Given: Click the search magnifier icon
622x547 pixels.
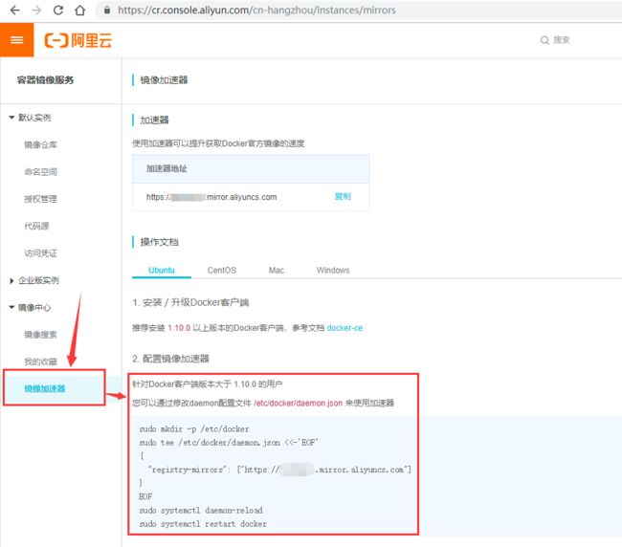Looking at the screenshot, I should click(544, 40).
